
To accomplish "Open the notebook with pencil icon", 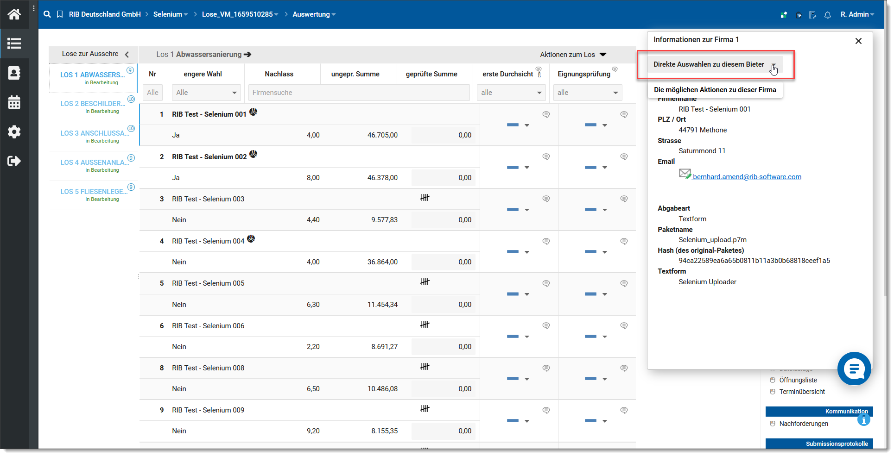I will pyautogui.click(x=813, y=15).
